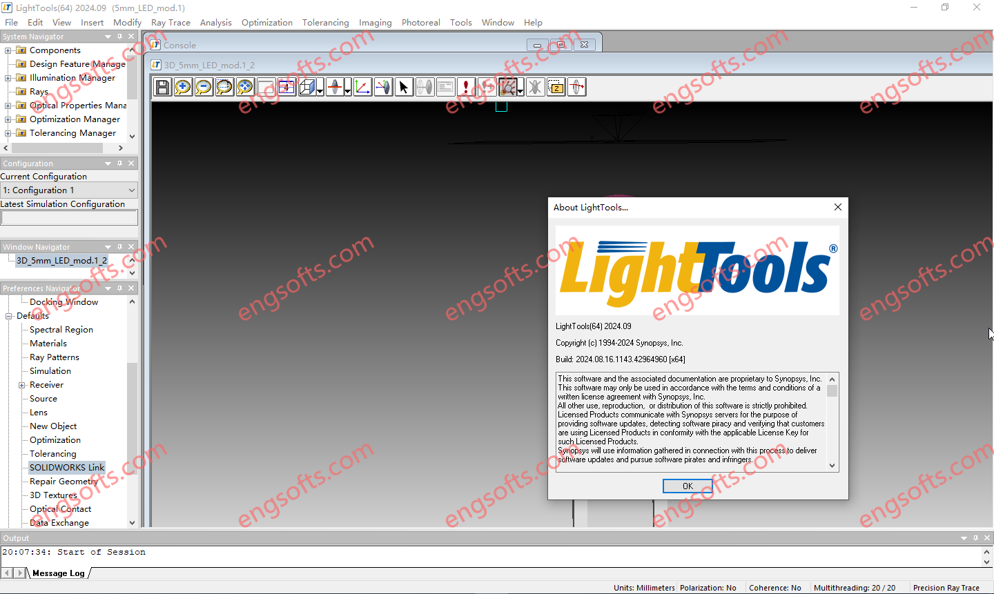
Task: Restore the Console window
Action: (x=561, y=45)
